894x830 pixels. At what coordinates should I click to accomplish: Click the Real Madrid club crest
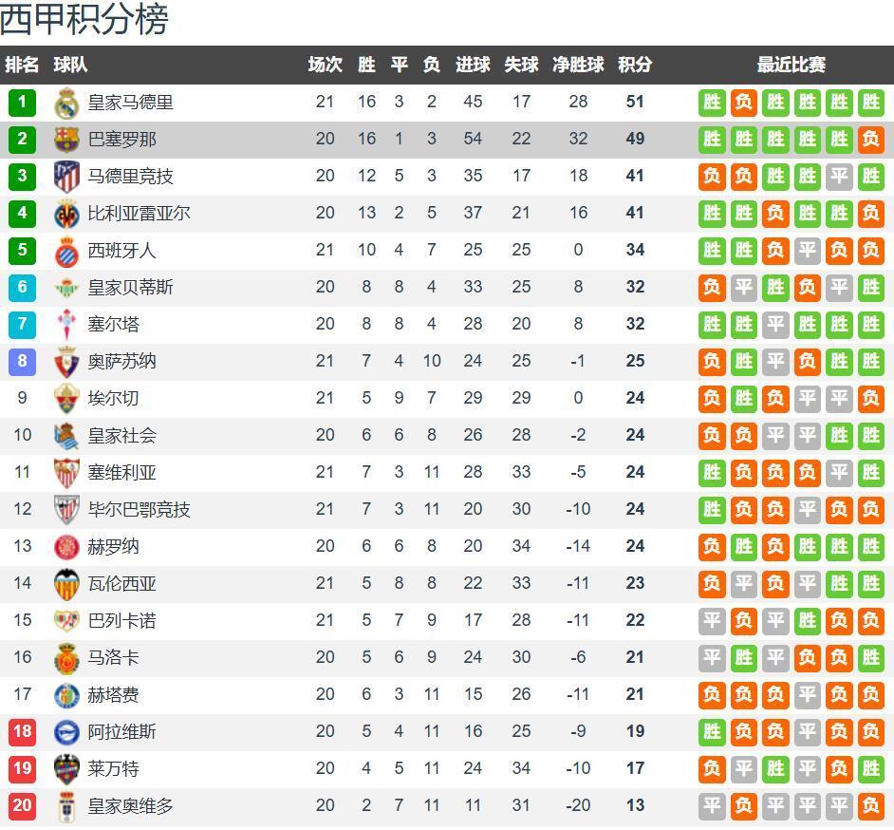(65, 103)
